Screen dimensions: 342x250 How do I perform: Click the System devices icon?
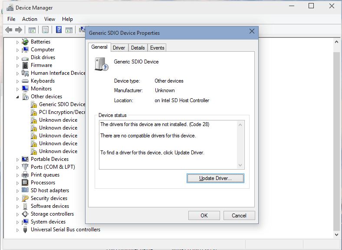[x=25, y=222]
